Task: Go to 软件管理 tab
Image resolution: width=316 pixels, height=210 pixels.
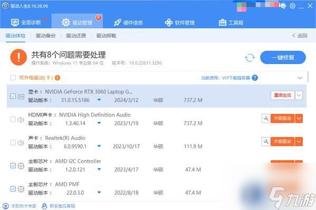Action: pyautogui.click(x=180, y=23)
